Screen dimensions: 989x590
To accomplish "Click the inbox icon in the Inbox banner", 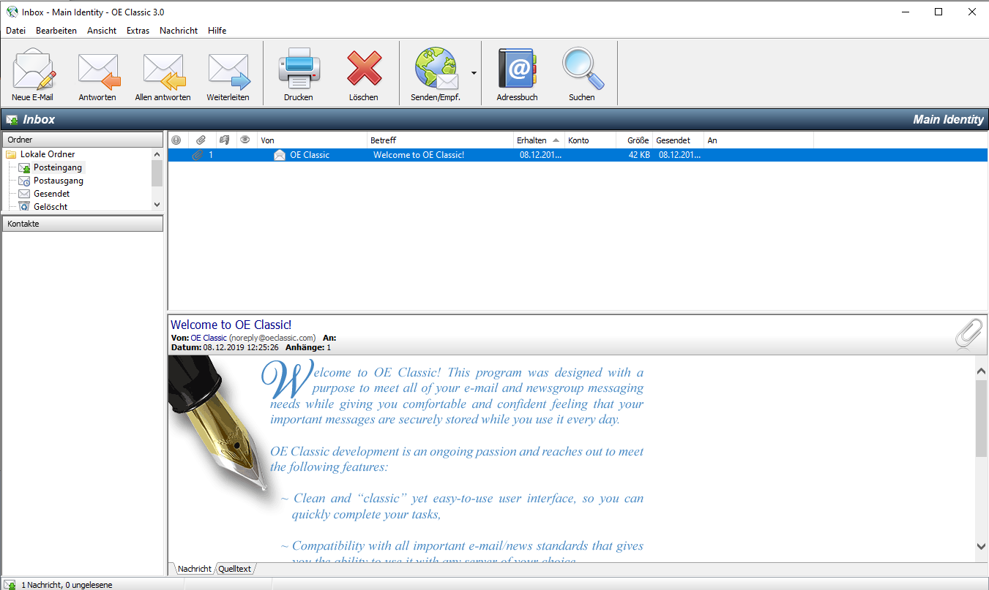I will point(12,120).
